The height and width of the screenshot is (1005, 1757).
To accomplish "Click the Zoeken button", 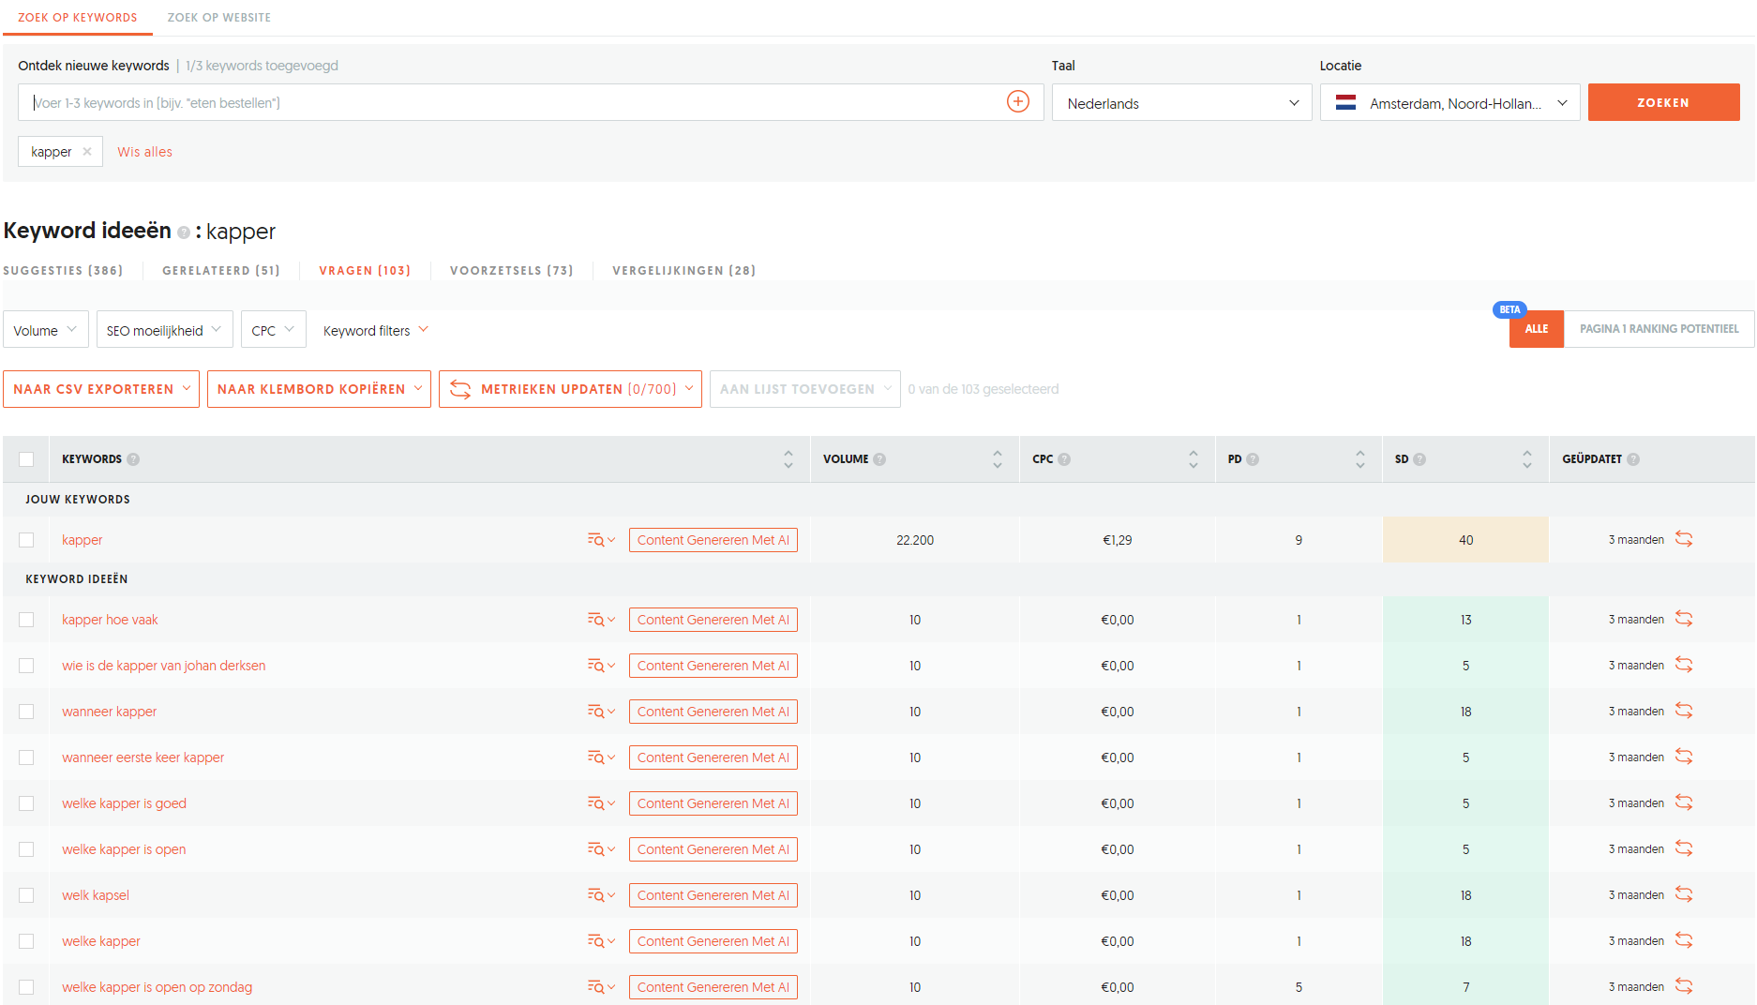I will [1663, 102].
